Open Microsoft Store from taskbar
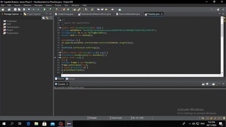The width and height of the screenshot is (226, 127). pyautogui.click(x=44, y=124)
